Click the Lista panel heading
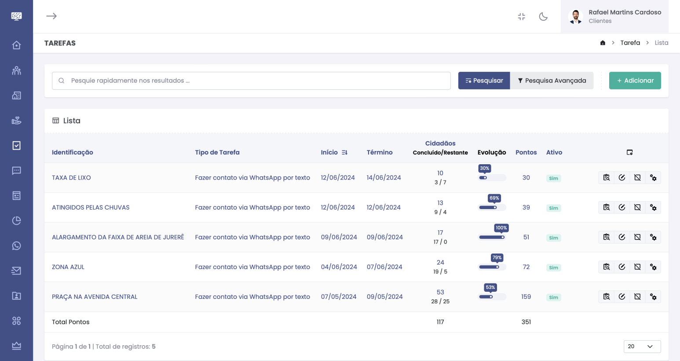 [x=72, y=121]
